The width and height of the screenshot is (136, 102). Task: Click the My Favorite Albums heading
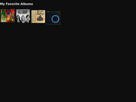16,4
